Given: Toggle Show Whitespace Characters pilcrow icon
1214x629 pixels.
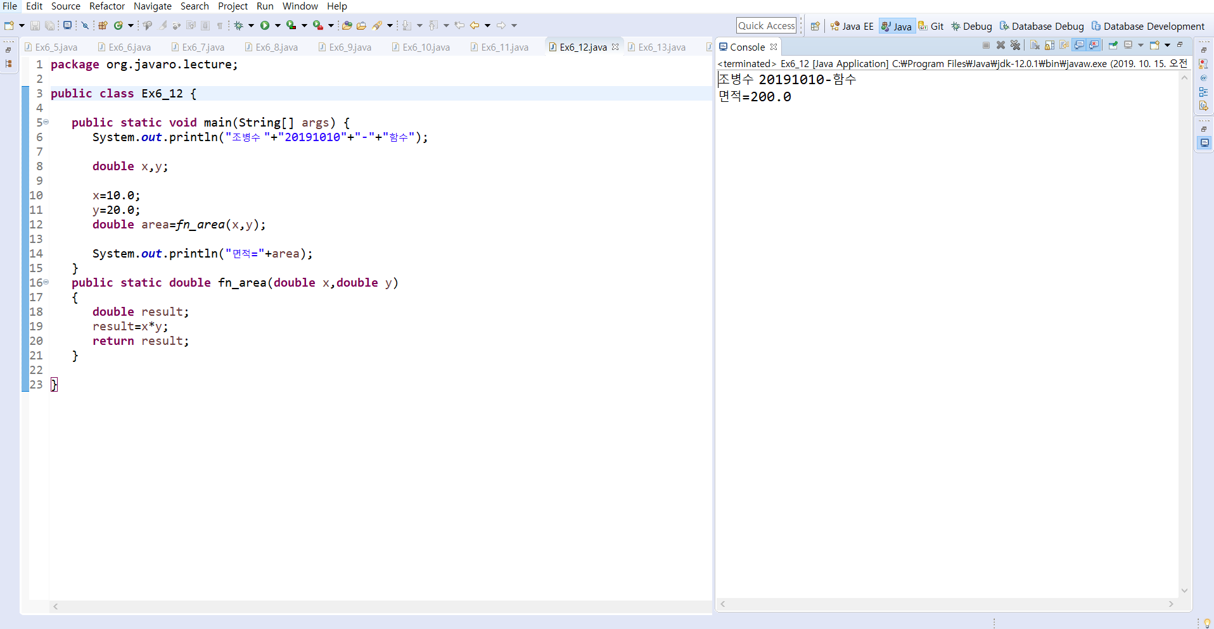Looking at the screenshot, I should tap(220, 25).
